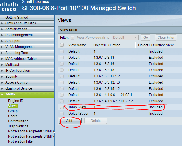Screen dimensions: 182x146
Task: Click the DefaultSuper name cell
Action: click(x=78, y=114)
